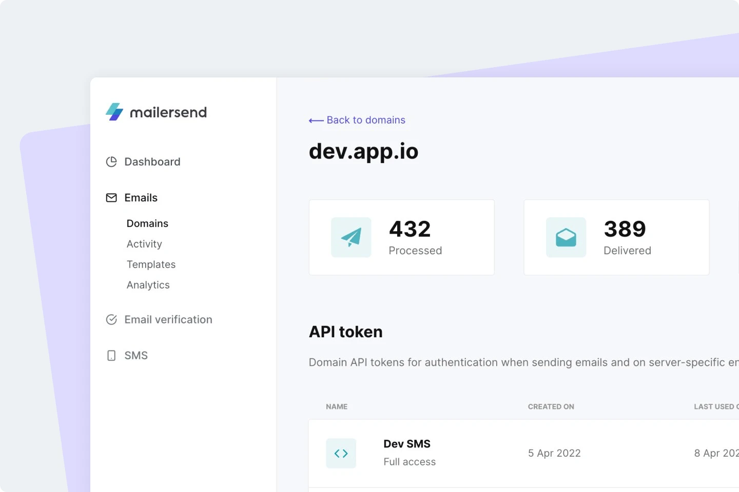Viewport: 739px width, 492px height.
Task: Click the 389 delivered count
Action: [x=625, y=229]
